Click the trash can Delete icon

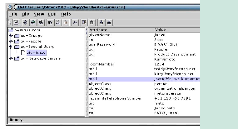[x=92, y=23]
